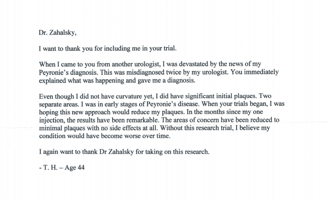Click the signature initials 'T. H.'

pos(50,168)
